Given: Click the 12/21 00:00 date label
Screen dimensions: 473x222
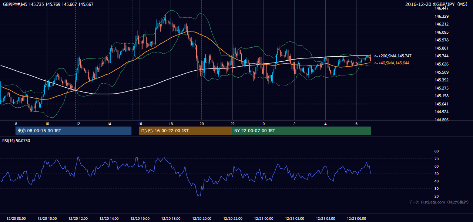Looking at the screenshot, I should [264, 219].
